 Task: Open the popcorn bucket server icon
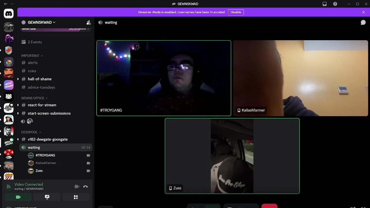(x=9, y=176)
